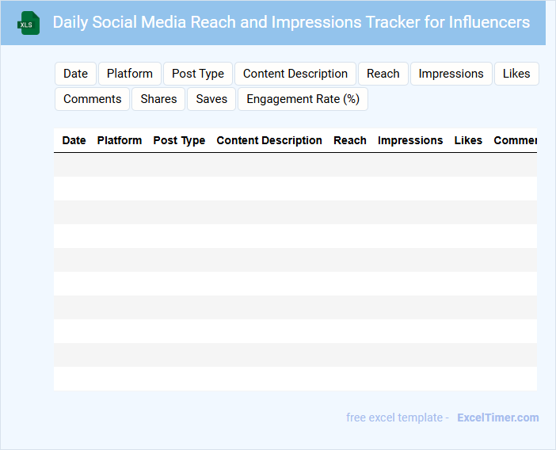The height and width of the screenshot is (450, 556).
Task: Open the ExcelTimer.com link
Action: click(497, 418)
